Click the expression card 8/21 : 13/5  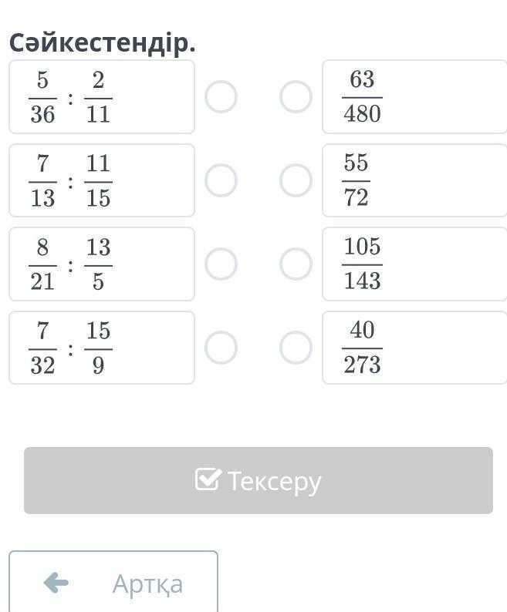[x=101, y=264]
